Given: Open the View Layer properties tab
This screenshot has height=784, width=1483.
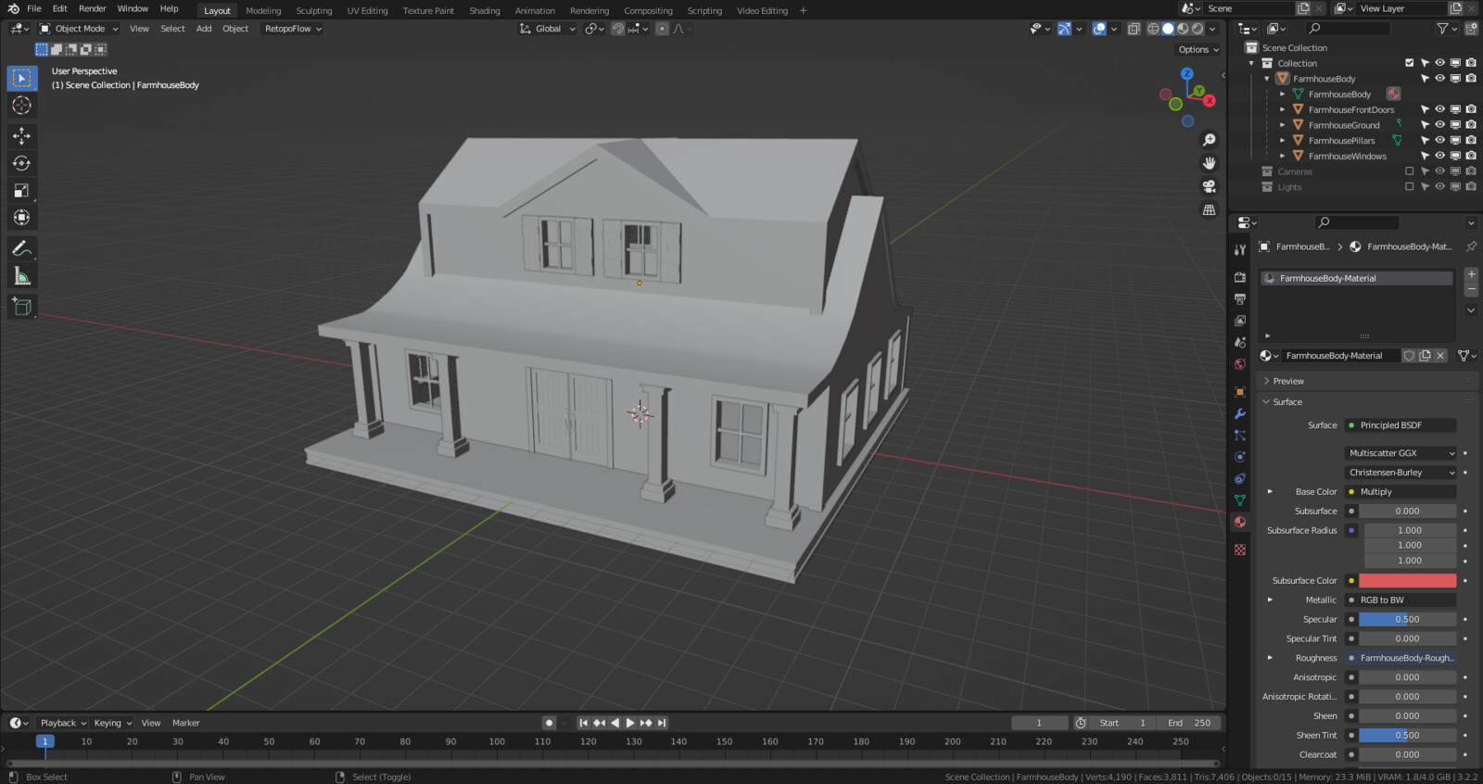Looking at the screenshot, I should coord(1240,321).
